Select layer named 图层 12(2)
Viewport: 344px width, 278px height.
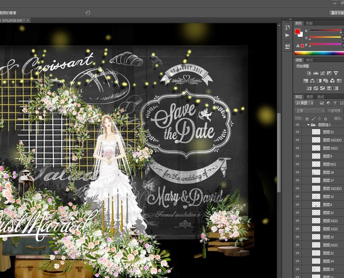[331, 229]
